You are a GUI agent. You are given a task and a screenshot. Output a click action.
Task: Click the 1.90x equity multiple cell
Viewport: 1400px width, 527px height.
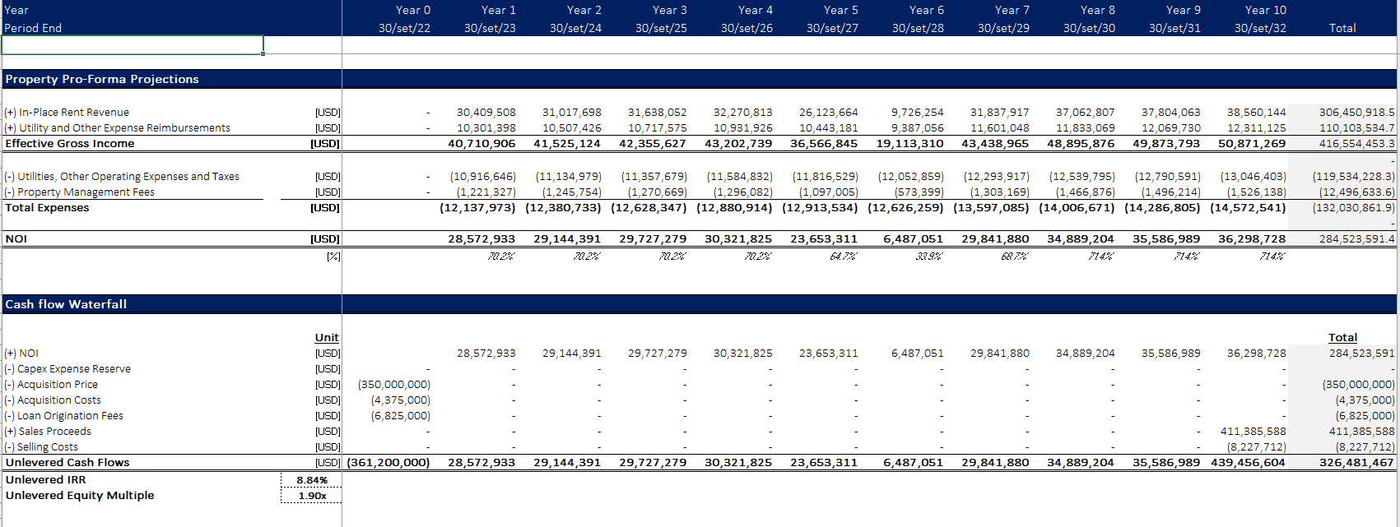click(312, 496)
